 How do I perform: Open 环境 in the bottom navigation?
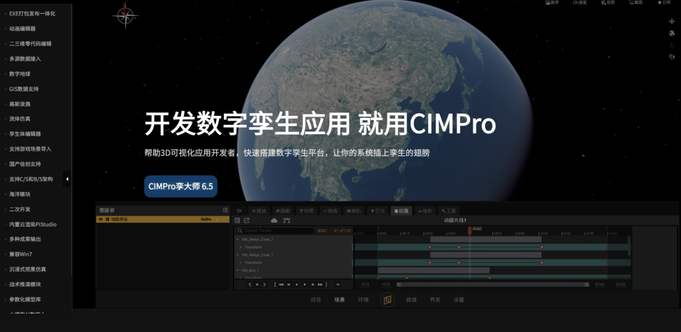coord(363,300)
